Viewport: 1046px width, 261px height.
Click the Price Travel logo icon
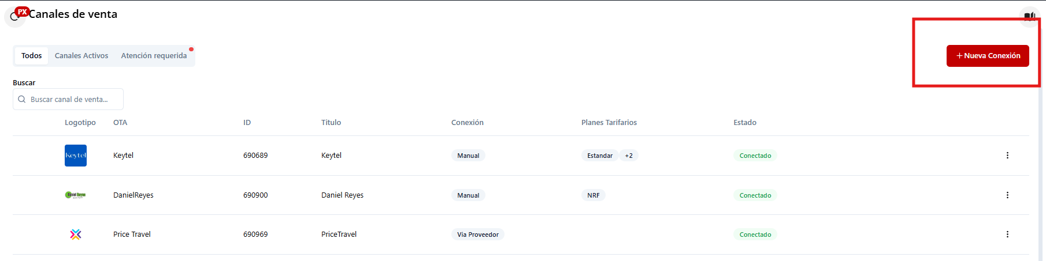[76, 234]
